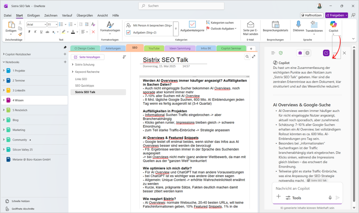Apply the yellow text highlight color
This screenshot has width=359, height=213.
point(63,32)
